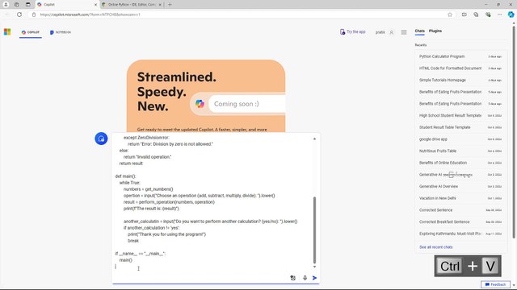This screenshot has width=517, height=290.
Task: Click the page vertical scrollbar
Action: pyautogui.click(x=514, y=132)
